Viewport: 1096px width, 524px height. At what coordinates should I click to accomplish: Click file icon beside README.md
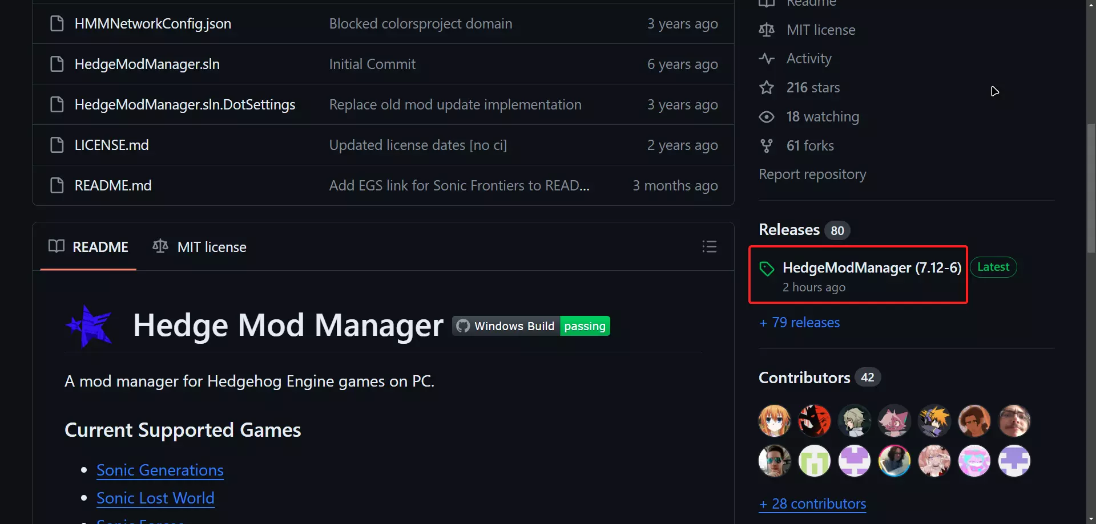point(57,185)
